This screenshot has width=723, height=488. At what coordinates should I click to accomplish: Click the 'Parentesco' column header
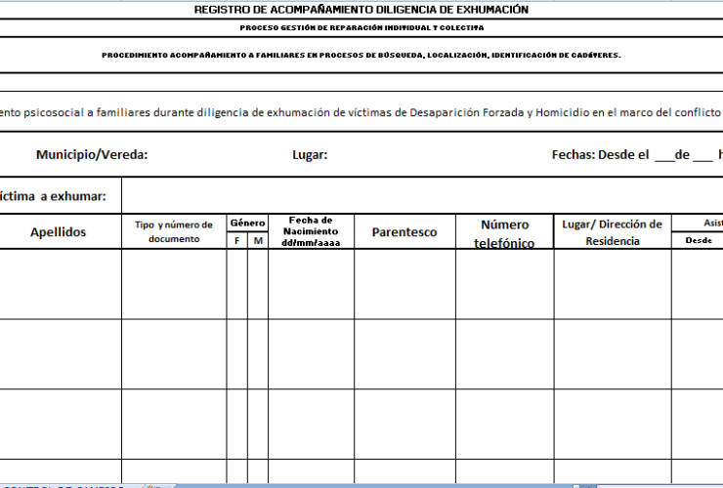coord(404,231)
